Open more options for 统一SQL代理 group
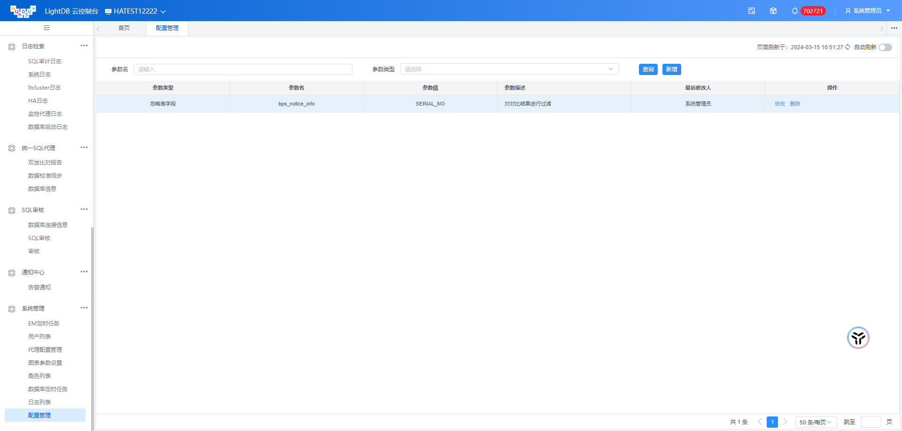The width and height of the screenshot is (902, 431). pos(84,147)
